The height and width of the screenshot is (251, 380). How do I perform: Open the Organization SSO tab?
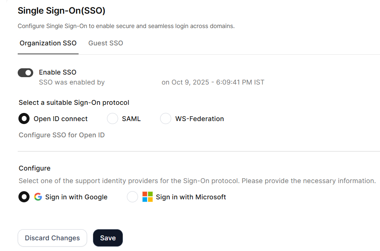[48, 43]
